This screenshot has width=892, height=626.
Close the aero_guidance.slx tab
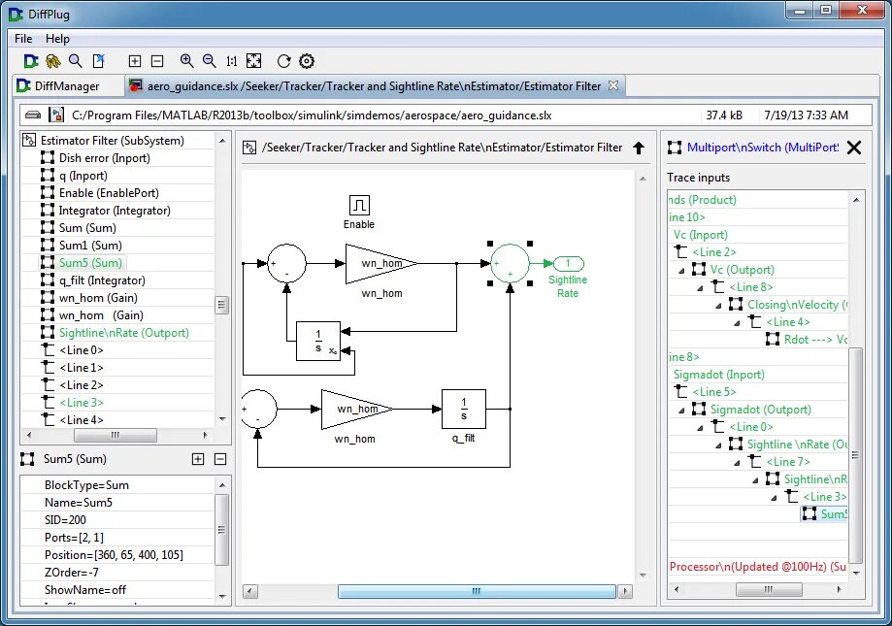613,85
